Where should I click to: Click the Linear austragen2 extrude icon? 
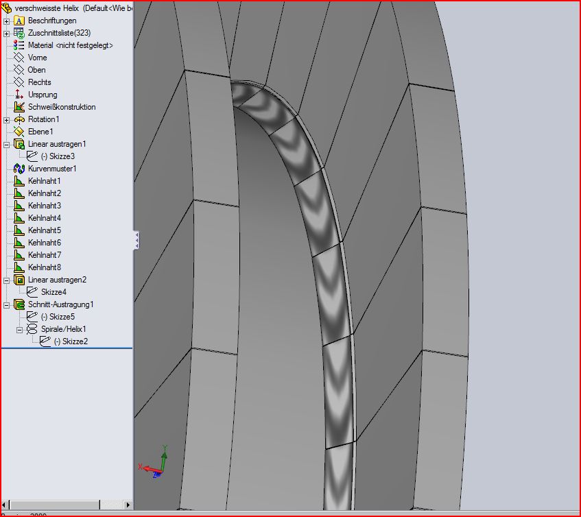pyautogui.click(x=19, y=280)
